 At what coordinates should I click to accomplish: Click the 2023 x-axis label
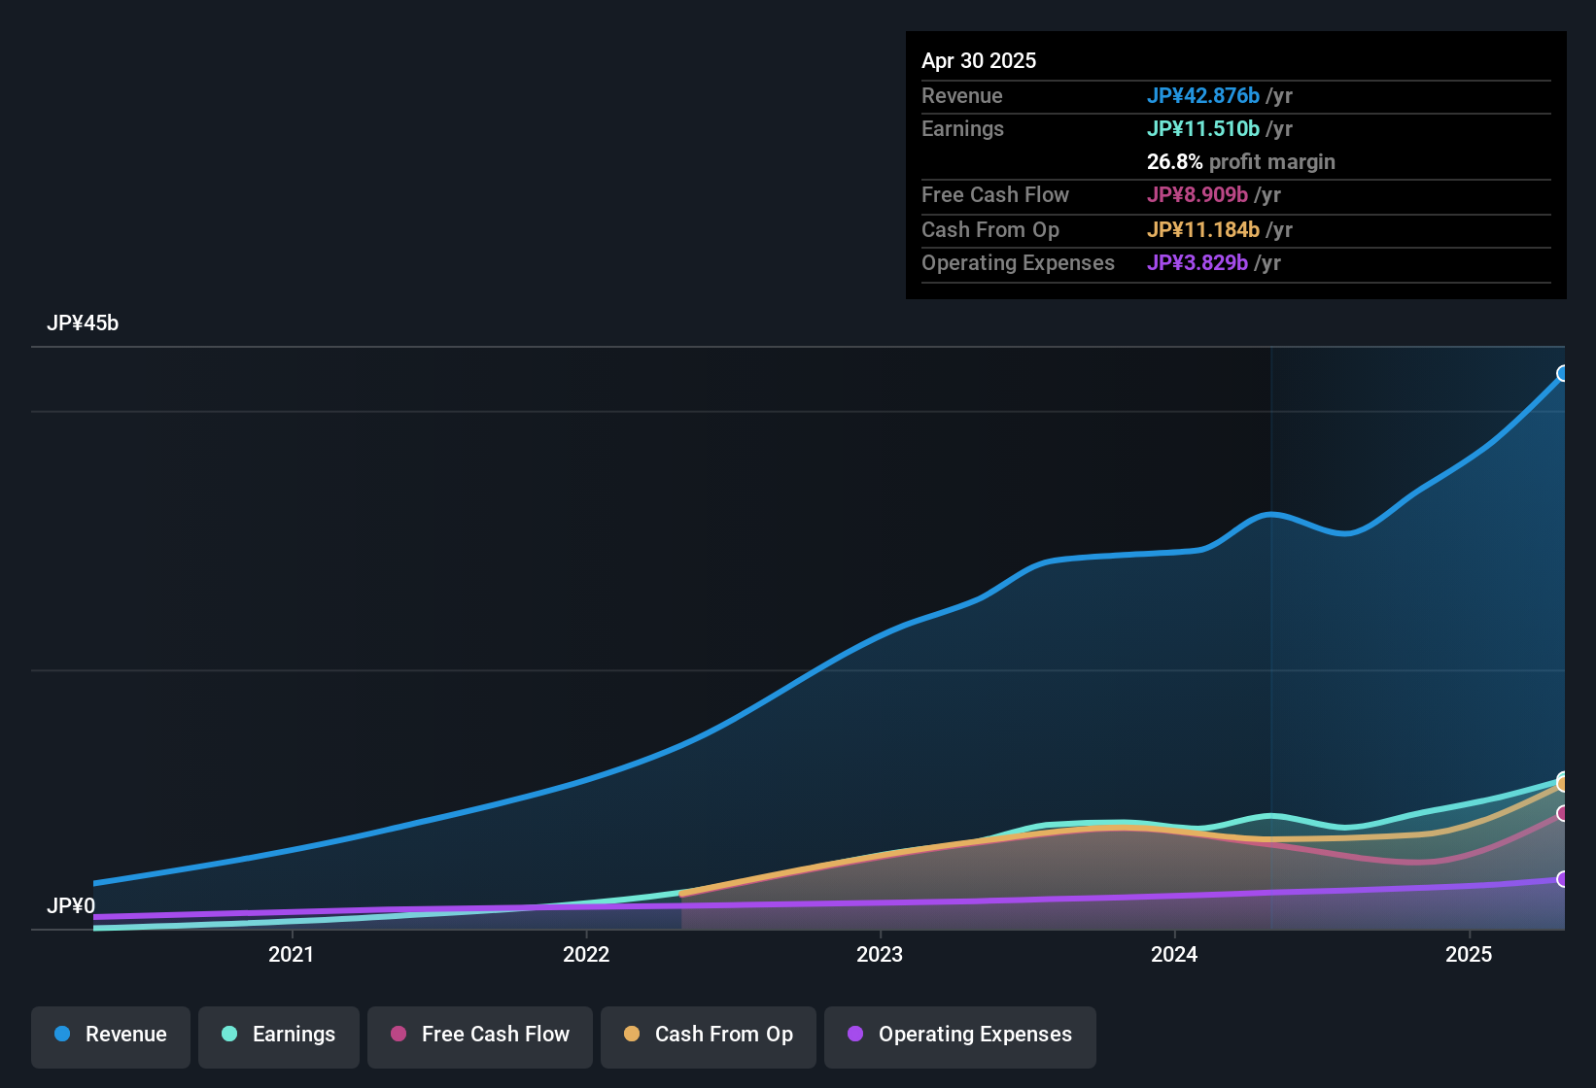click(880, 954)
